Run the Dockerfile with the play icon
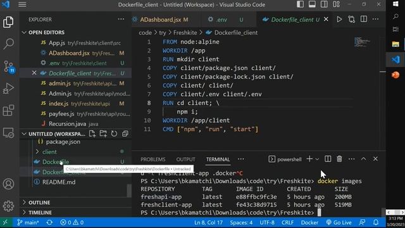 [339, 20]
